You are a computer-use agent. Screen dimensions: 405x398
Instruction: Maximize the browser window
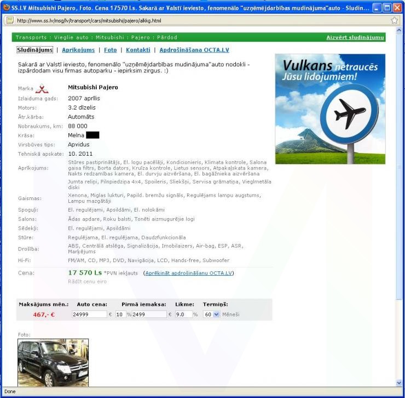(386, 7)
